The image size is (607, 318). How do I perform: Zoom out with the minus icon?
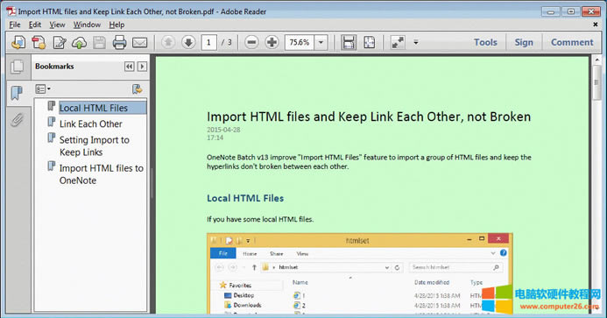[x=251, y=42]
